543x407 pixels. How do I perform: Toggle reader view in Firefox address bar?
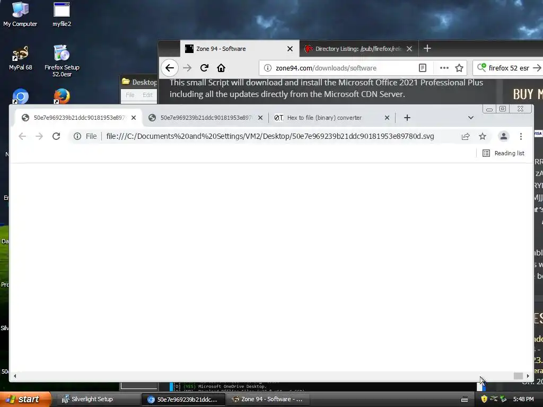pos(423,68)
